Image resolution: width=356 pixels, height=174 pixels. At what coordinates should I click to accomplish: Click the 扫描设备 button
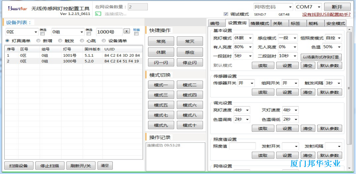click(18, 166)
